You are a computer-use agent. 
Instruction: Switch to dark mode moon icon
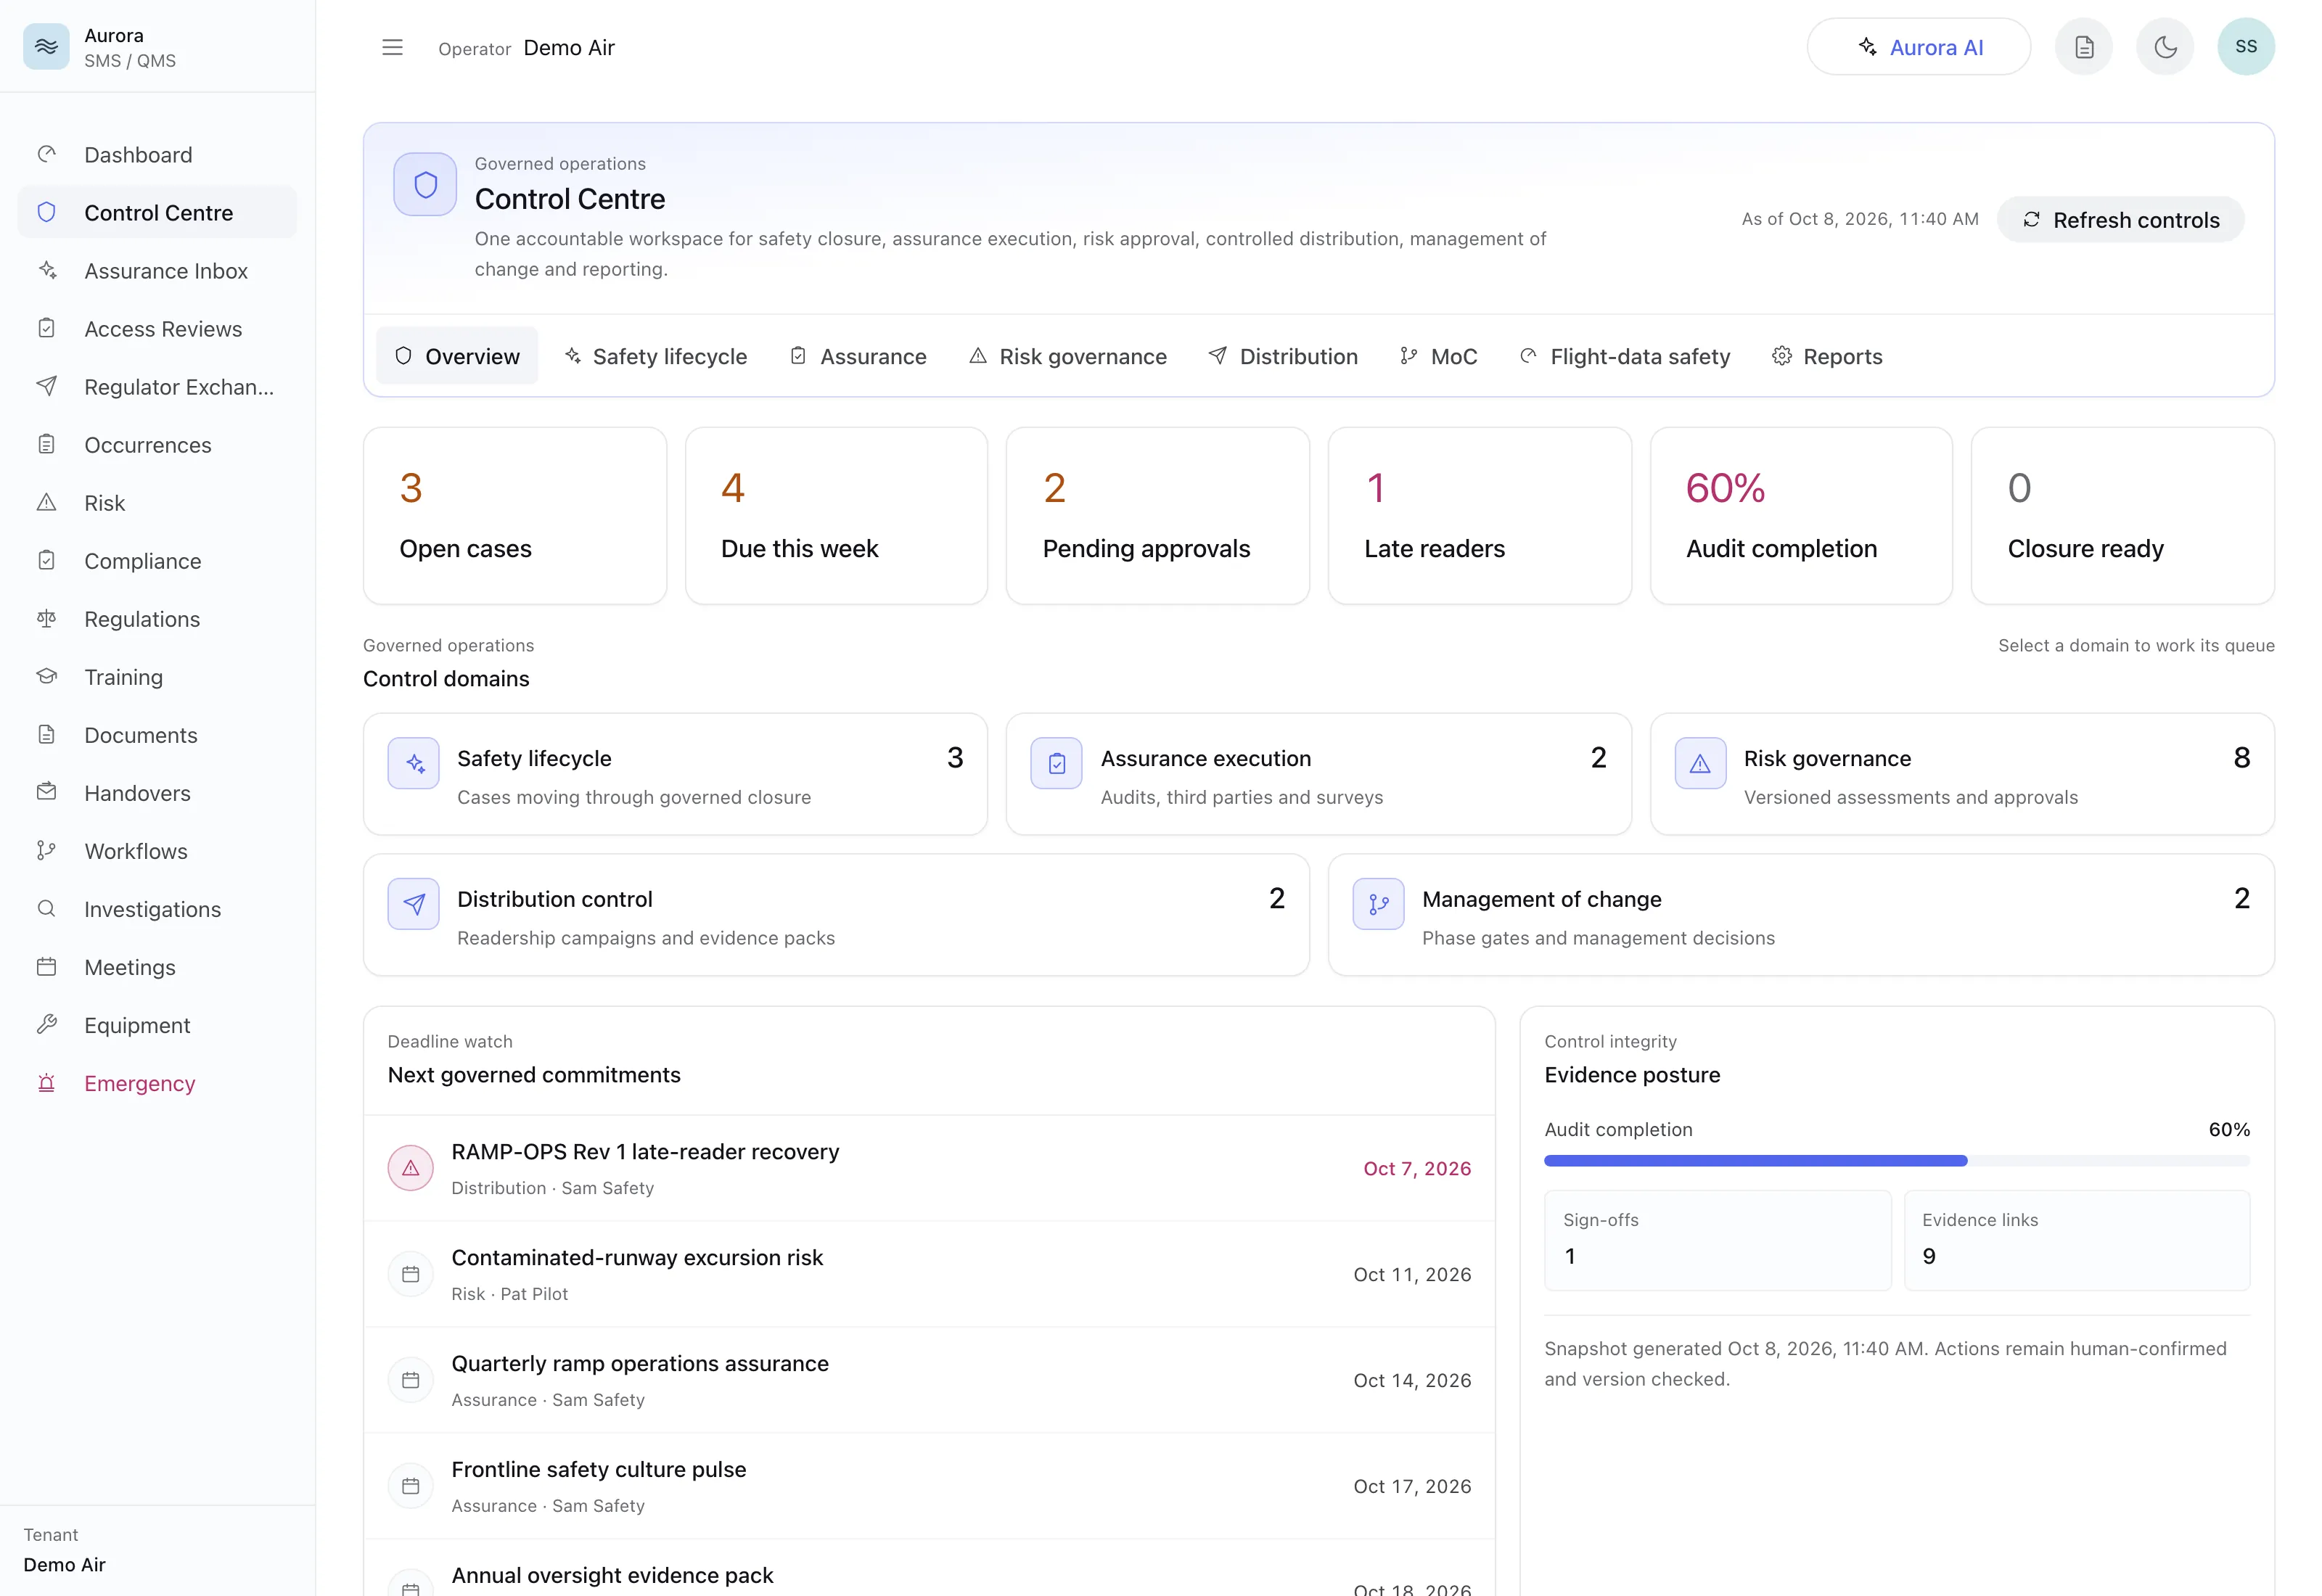pyautogui.click(x=2165, y=47)
